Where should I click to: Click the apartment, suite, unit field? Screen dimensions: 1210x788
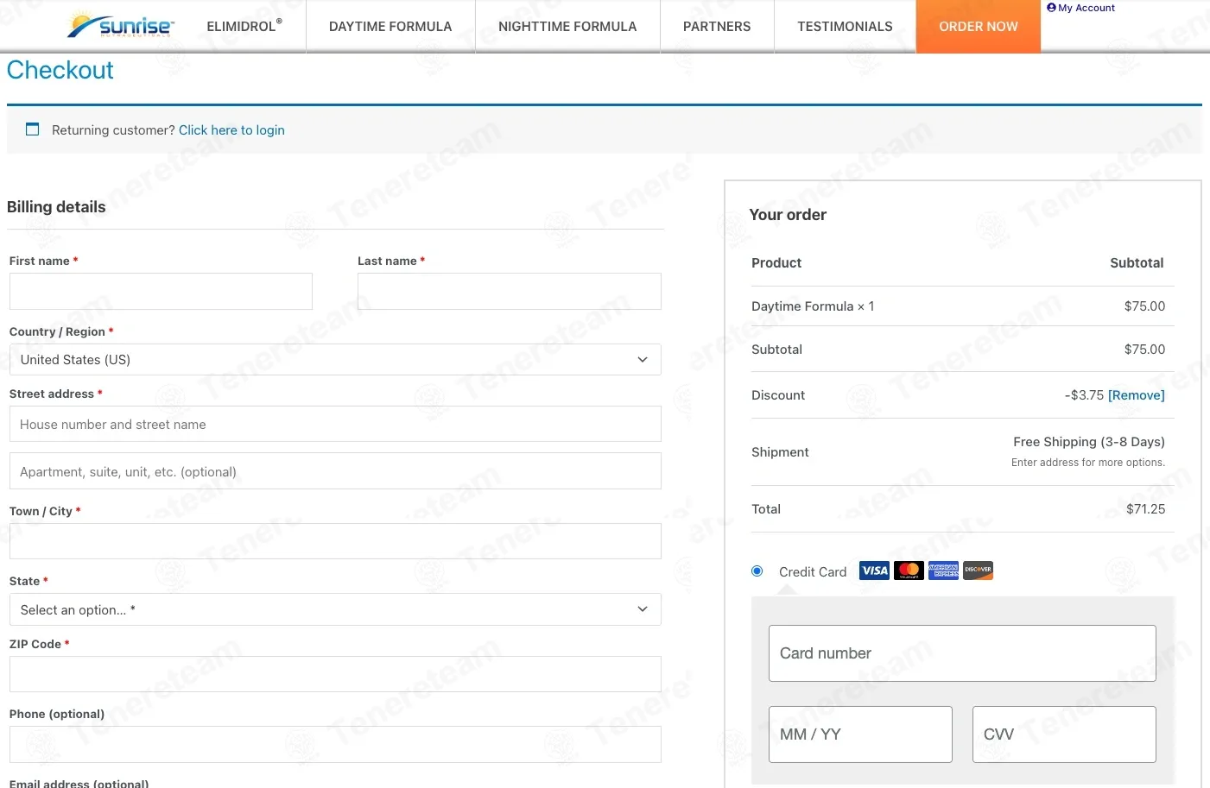coord(335,471)
